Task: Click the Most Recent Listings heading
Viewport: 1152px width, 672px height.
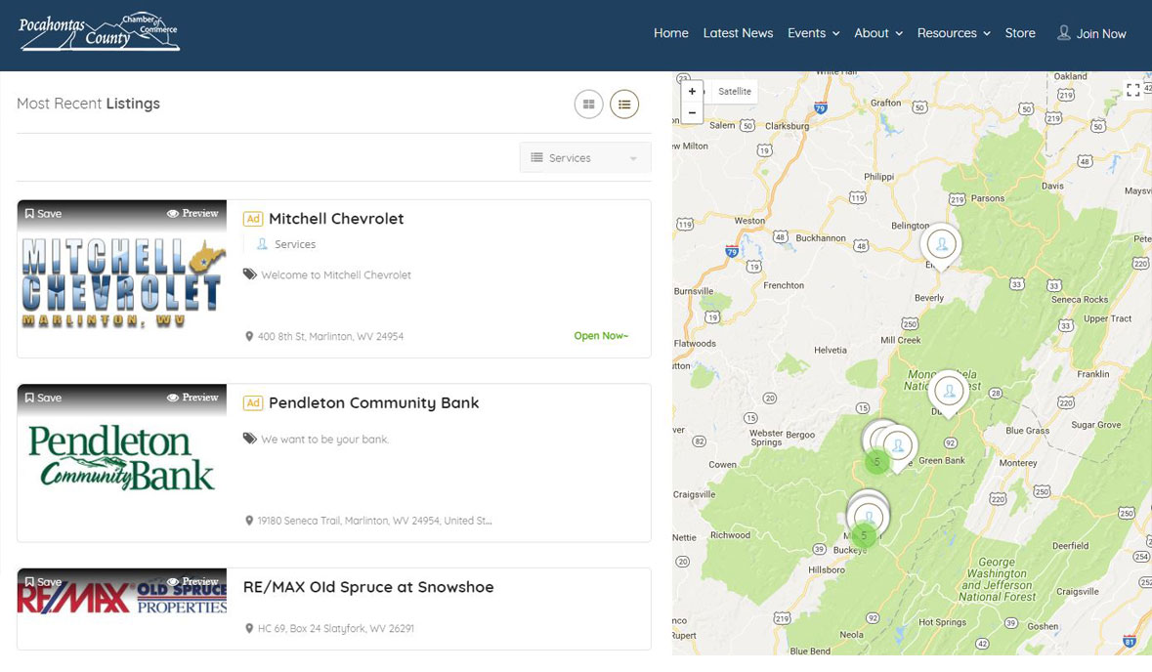Action: 88,104
